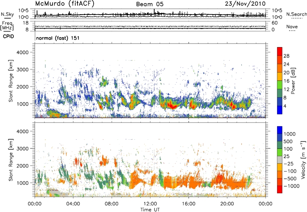Select the "Freq. [MHz]" axis label
This screenshot has width=307, height=212.
tap(7, 26)
